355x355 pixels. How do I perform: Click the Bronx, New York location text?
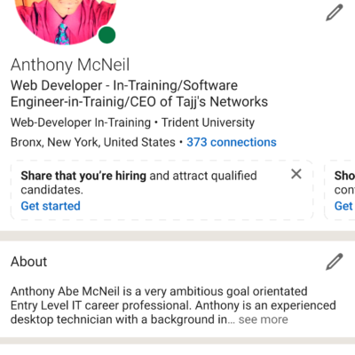pos(93,142)
